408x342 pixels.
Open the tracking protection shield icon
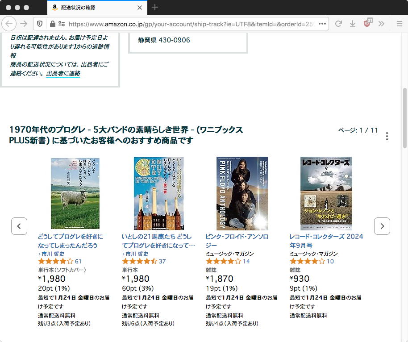pos(40,24)
